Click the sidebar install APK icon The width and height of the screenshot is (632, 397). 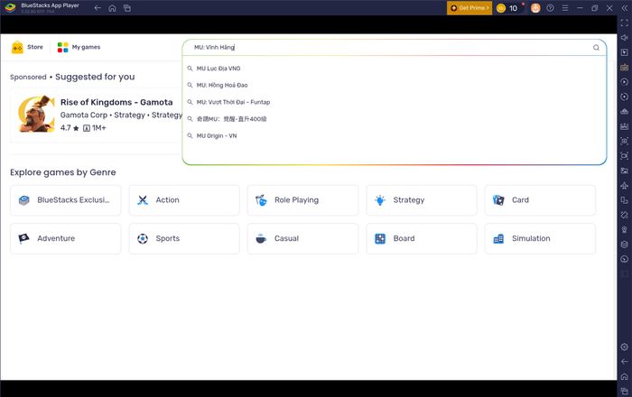(x=625, y=126)
